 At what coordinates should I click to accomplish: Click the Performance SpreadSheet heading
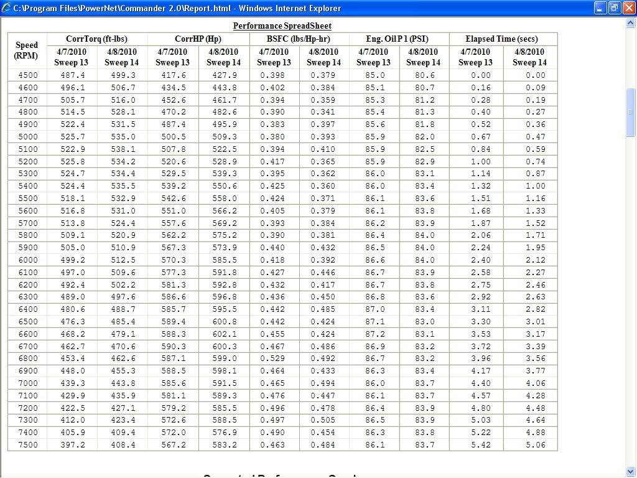tap(282, 26)
